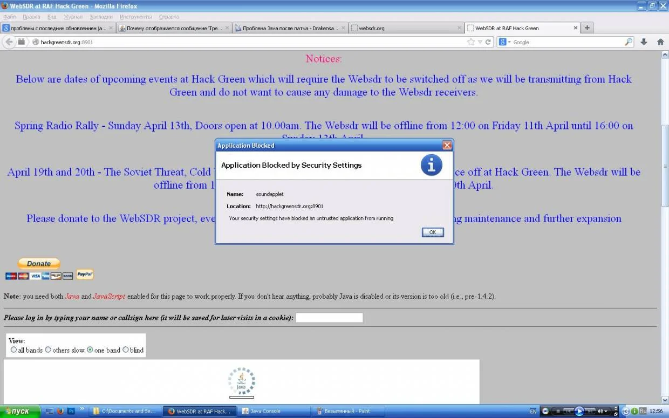Image resolution: width=669 pixels, height=418 pixels.
Task: Click the EN language indicator
Action: [533, 412]
